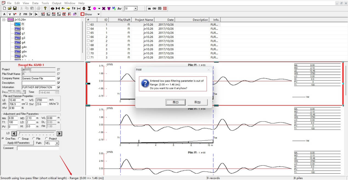Check the box for record 66
The height and width of the screenshot is (180, 348).
[88, 37]
